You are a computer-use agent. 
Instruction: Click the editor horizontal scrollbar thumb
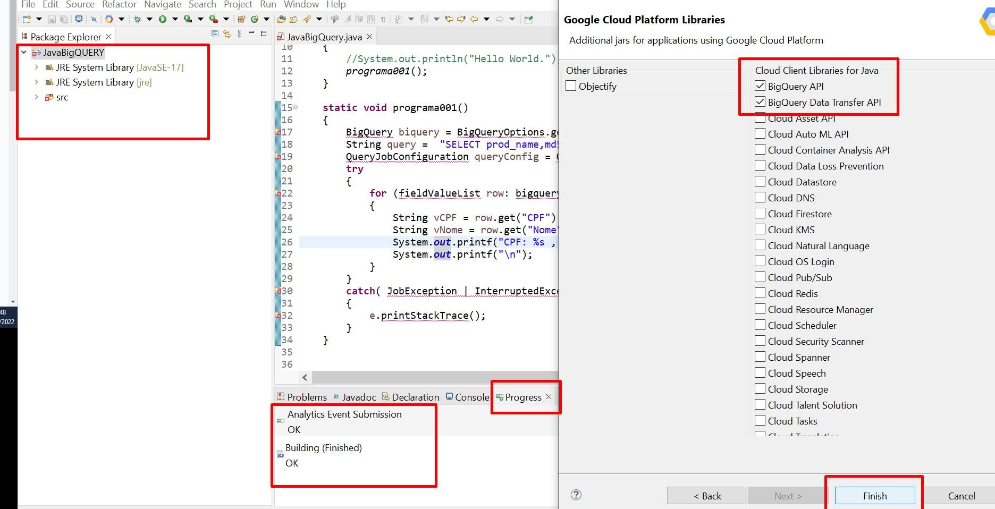435,377
